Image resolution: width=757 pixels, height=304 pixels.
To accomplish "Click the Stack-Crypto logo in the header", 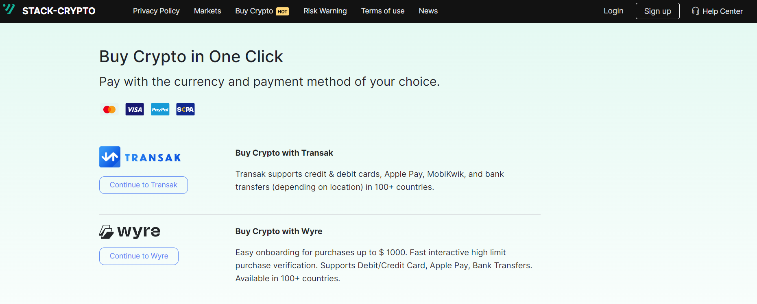I will click(50, 11).
